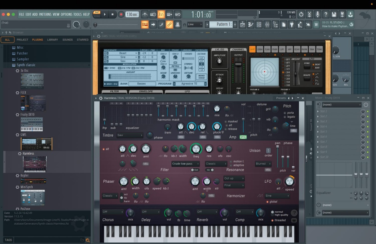Viewport: 376px width, 244px height.
Task: Open the playlist view icon
Action: pyautogui.click(x=243, y=24)
